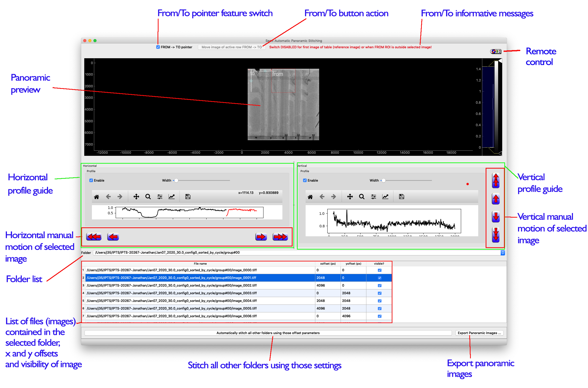The width and height of the screenshot is (588, 388).
Task: Uncheck visible checkbox for image_0002.tiff row
Action: (x=379, y=286)
